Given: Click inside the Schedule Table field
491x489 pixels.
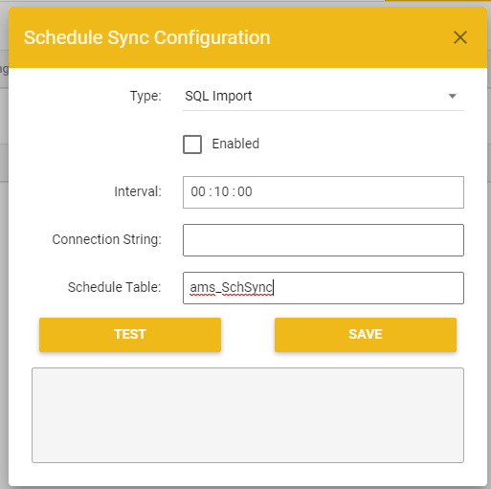Looking at the screenshot, I should click(324, 288).
